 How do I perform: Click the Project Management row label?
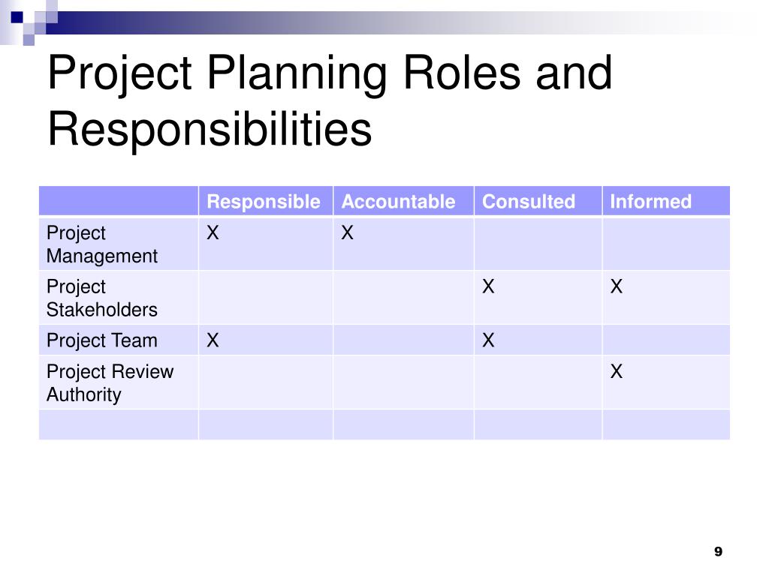102,244
